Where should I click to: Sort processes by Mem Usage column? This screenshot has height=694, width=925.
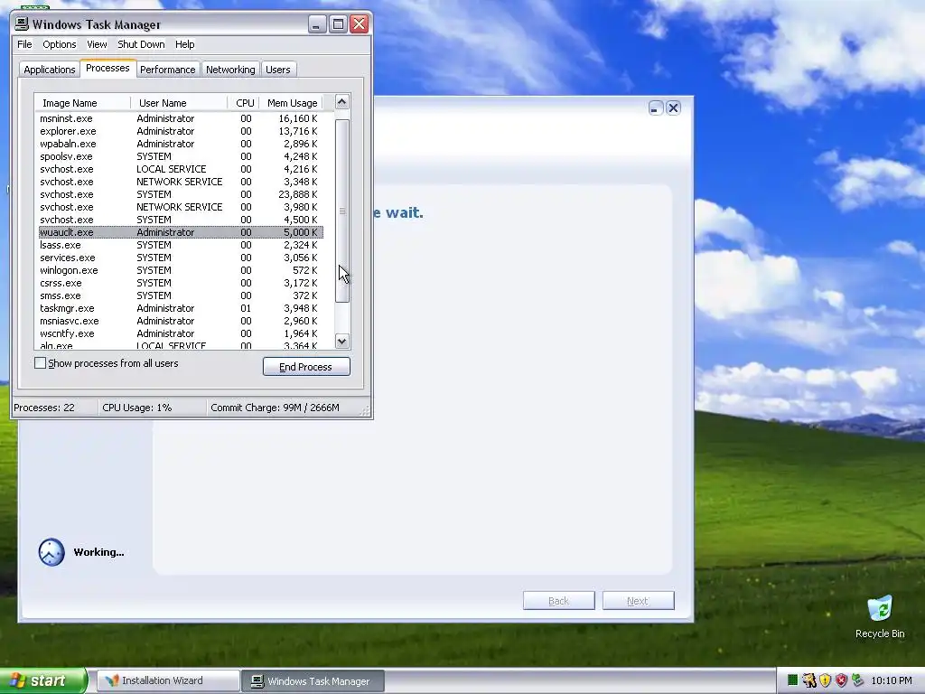tap(292, 103)
